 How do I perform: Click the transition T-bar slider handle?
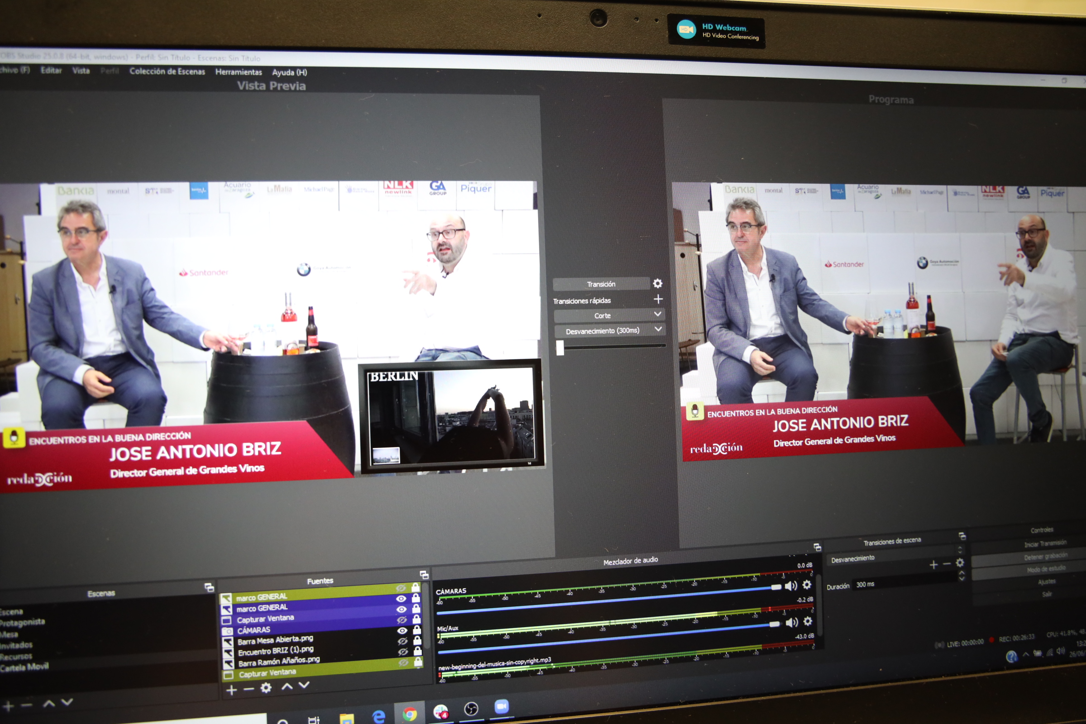560,348
